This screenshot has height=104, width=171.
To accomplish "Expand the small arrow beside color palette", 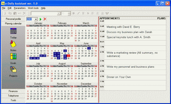I will pyautogui.click(x=111, y=13).
